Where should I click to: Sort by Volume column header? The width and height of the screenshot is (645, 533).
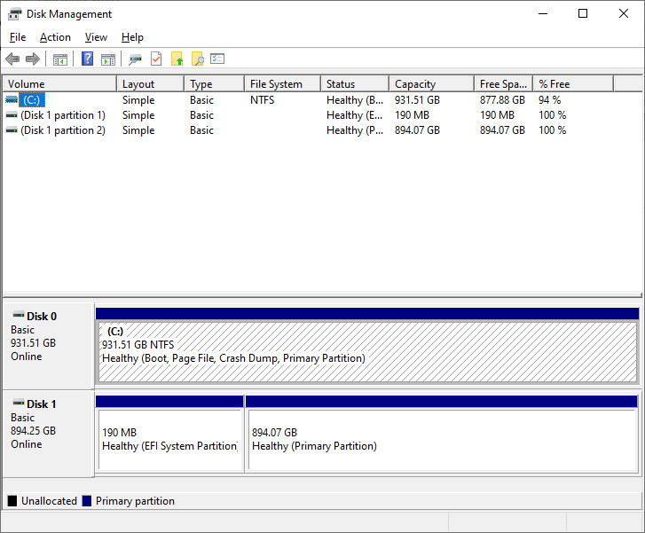click(x=59, y=84)
